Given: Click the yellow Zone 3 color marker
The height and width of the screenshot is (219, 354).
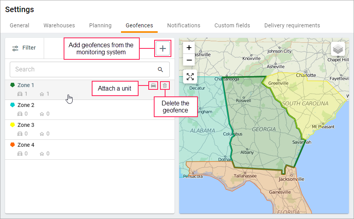Looking at the screenshot, I should tap(12, 125).
